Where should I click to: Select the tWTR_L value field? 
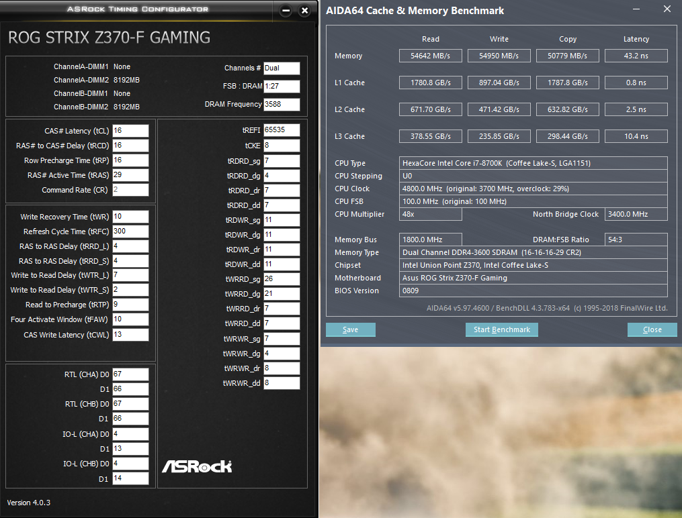(x=130, y=275)
